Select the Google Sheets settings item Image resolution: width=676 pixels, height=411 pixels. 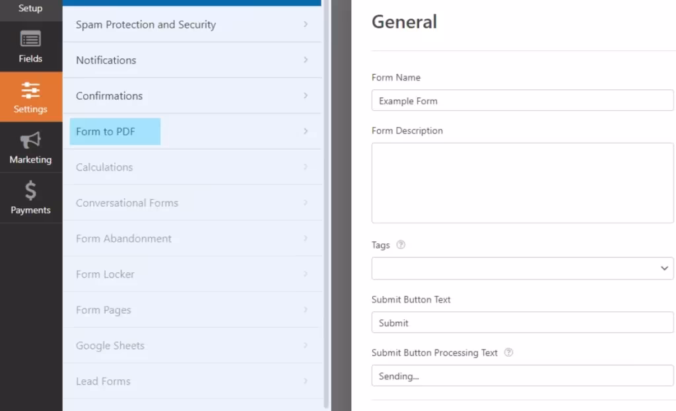[x=110, y=346]
